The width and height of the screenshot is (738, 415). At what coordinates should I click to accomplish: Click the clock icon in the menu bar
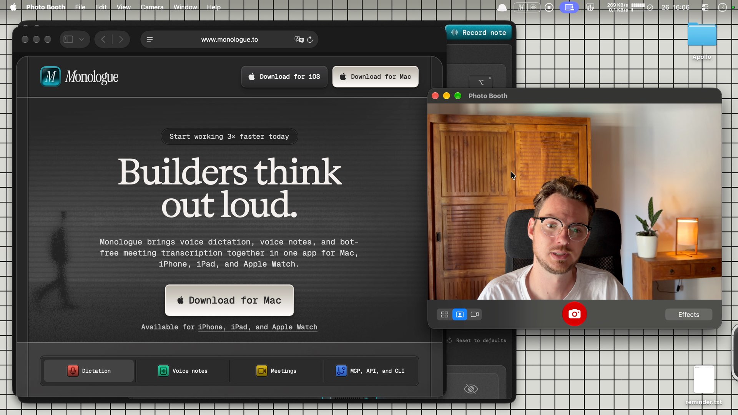[723, 7]
